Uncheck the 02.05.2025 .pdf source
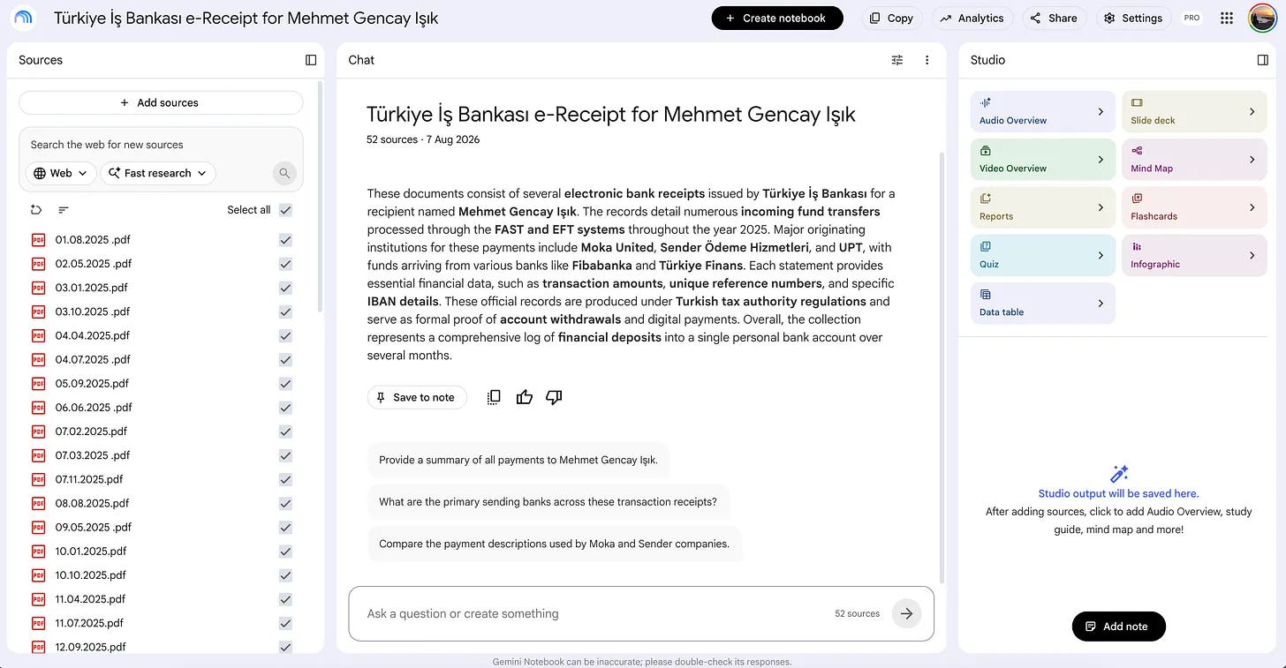1286x668 pixels. pyautogui.click(x=285, y=264)
